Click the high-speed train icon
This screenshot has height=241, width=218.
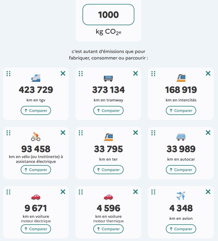(x=36, y=78)
